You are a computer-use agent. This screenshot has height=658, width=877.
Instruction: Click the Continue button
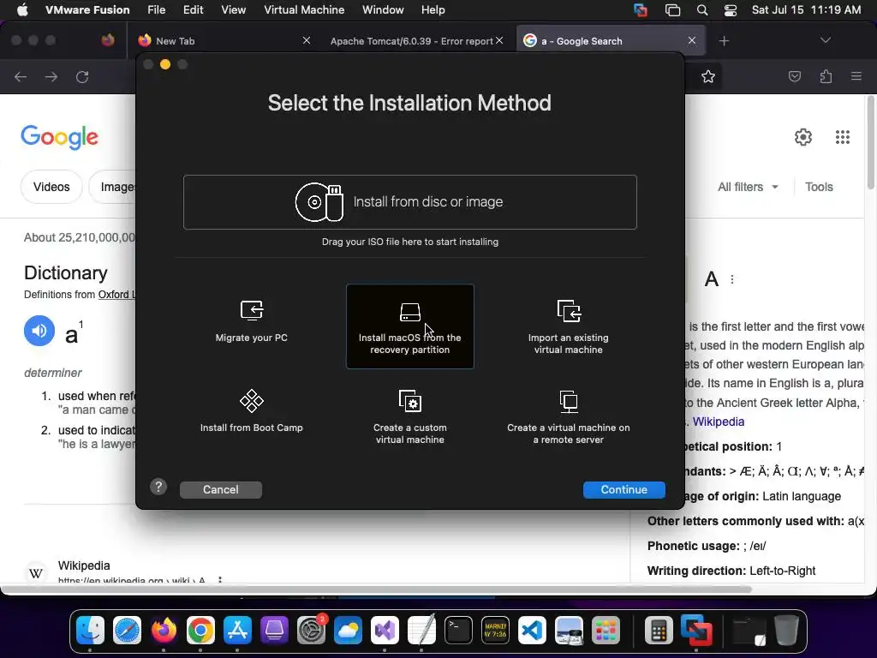(x=624, y=489)
